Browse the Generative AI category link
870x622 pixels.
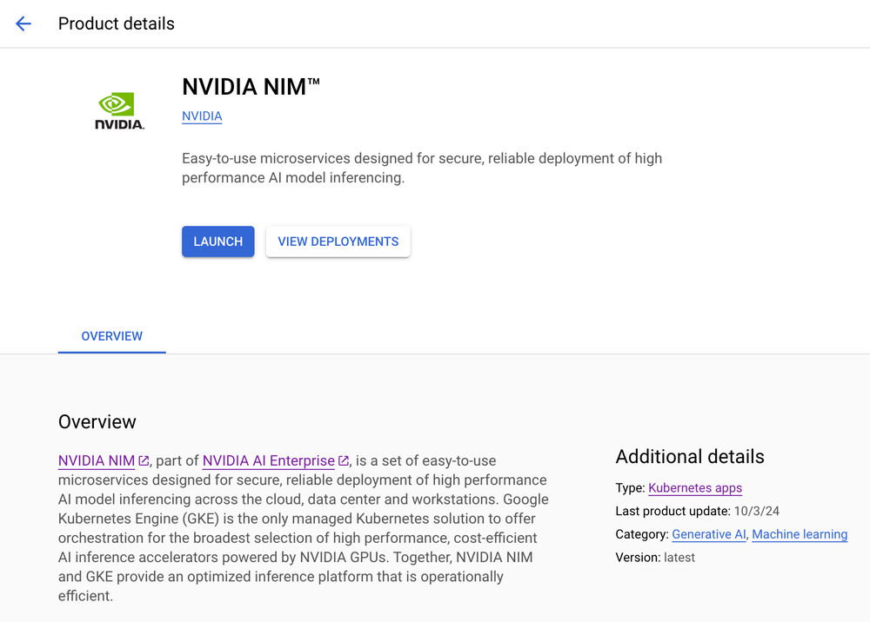tap(708, 534)
